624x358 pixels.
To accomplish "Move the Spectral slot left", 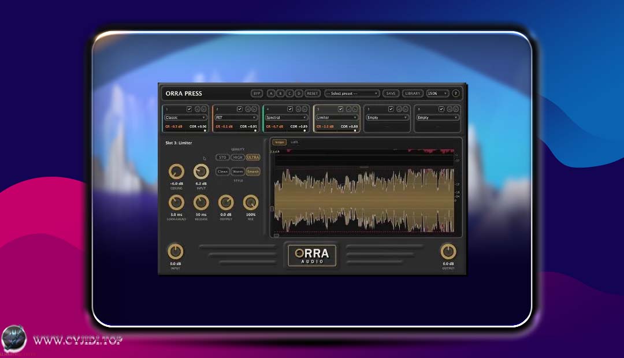I will (299, 109).
